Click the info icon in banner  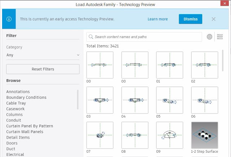pyautogui.click(x=9, y=19)
